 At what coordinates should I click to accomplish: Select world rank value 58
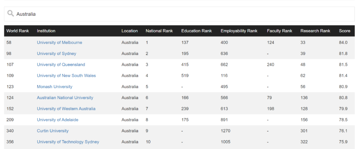coord(9,43)
